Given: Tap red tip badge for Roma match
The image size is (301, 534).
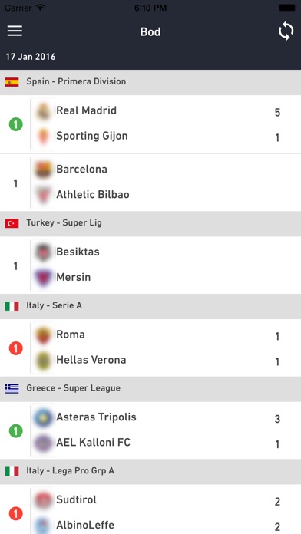Looking at the screenshot, I should (x=15, y=348).
